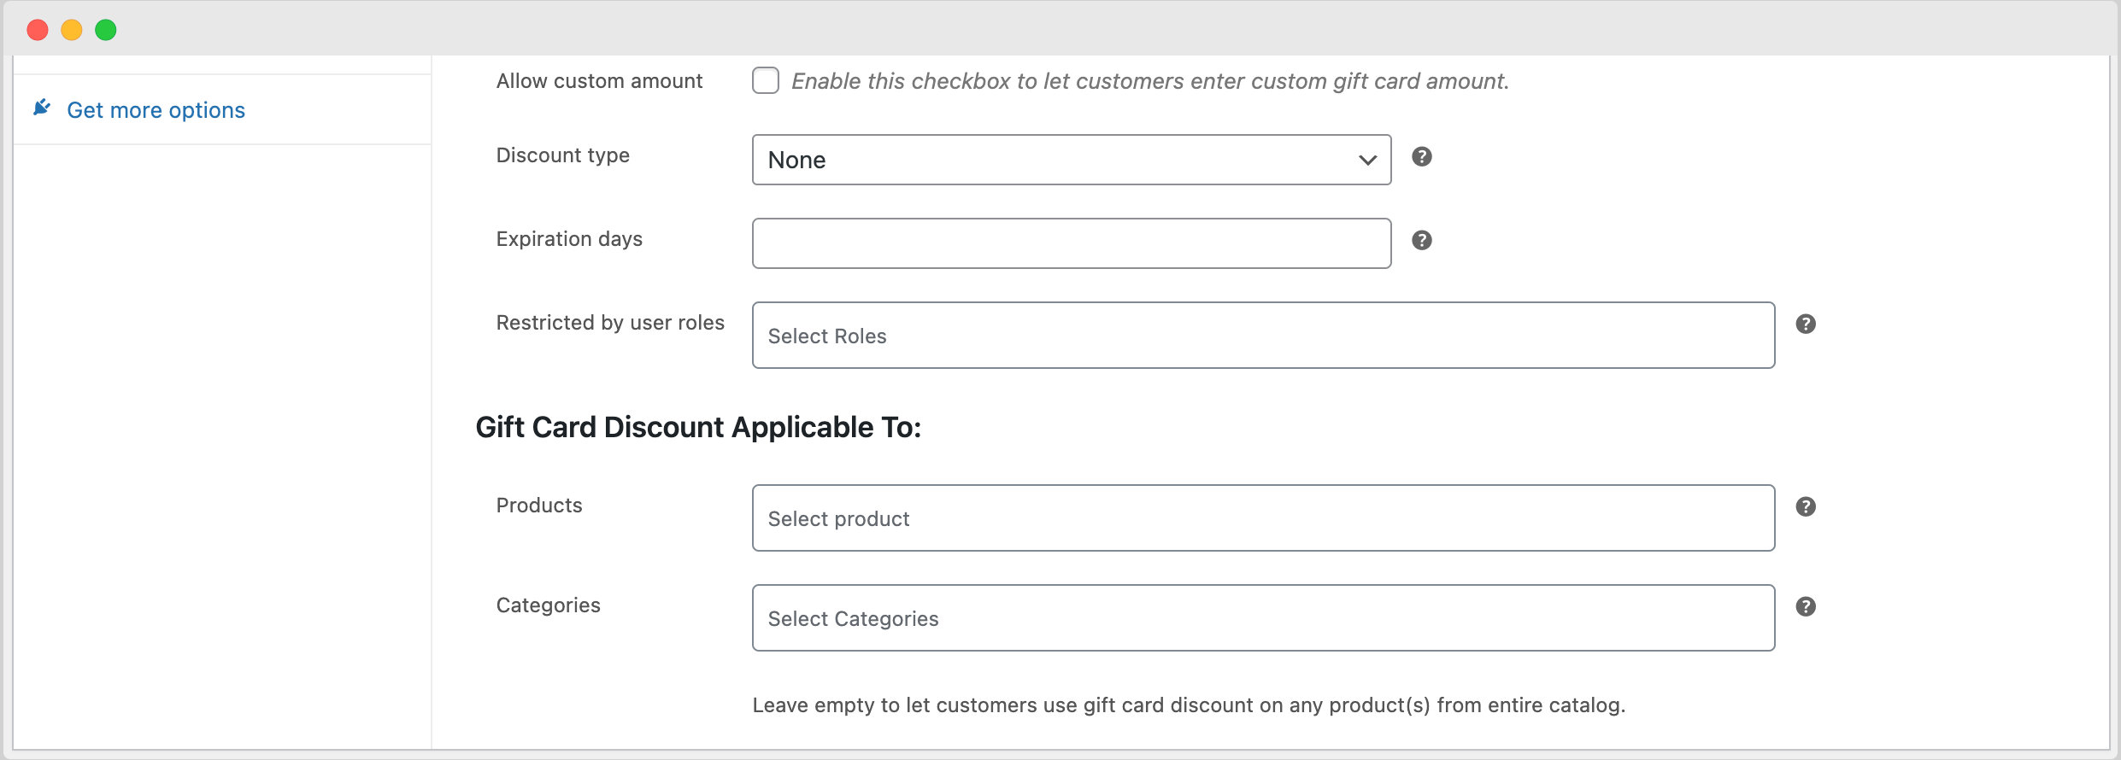Toggle custom amount via its description text
Screen dimensions: 2121x760
coord(1149,81)
